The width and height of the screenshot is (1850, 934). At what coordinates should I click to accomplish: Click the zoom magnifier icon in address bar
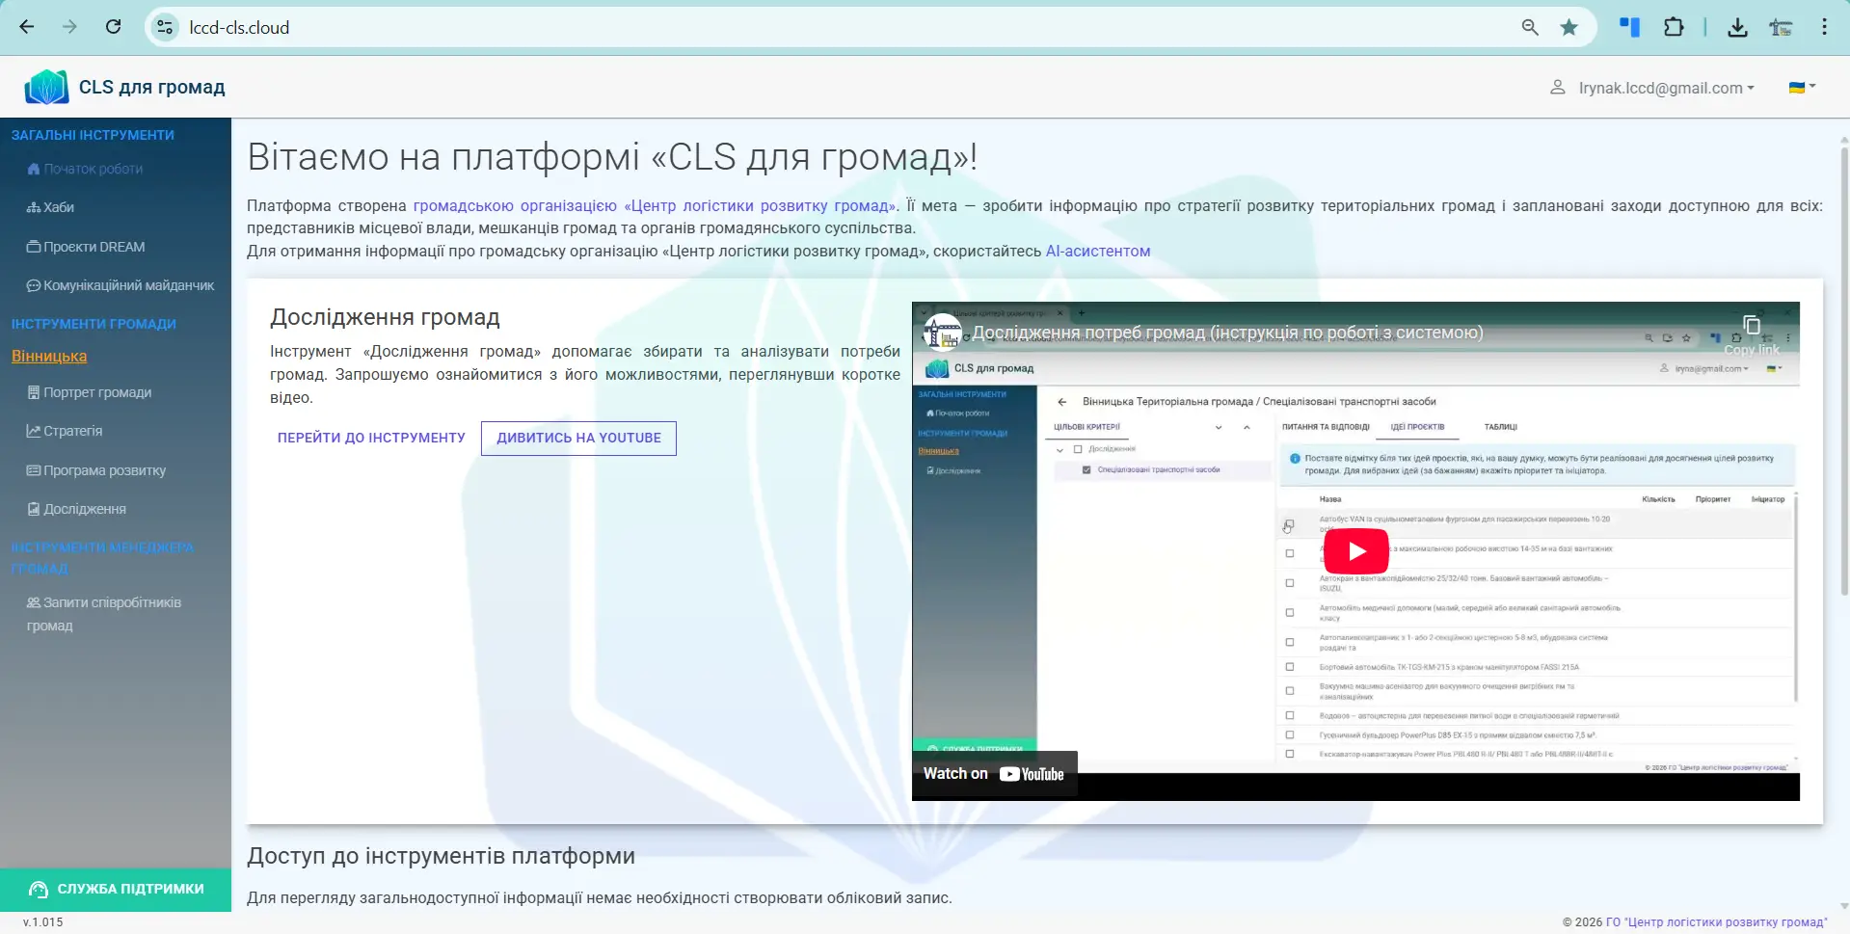coord(1530,27)
